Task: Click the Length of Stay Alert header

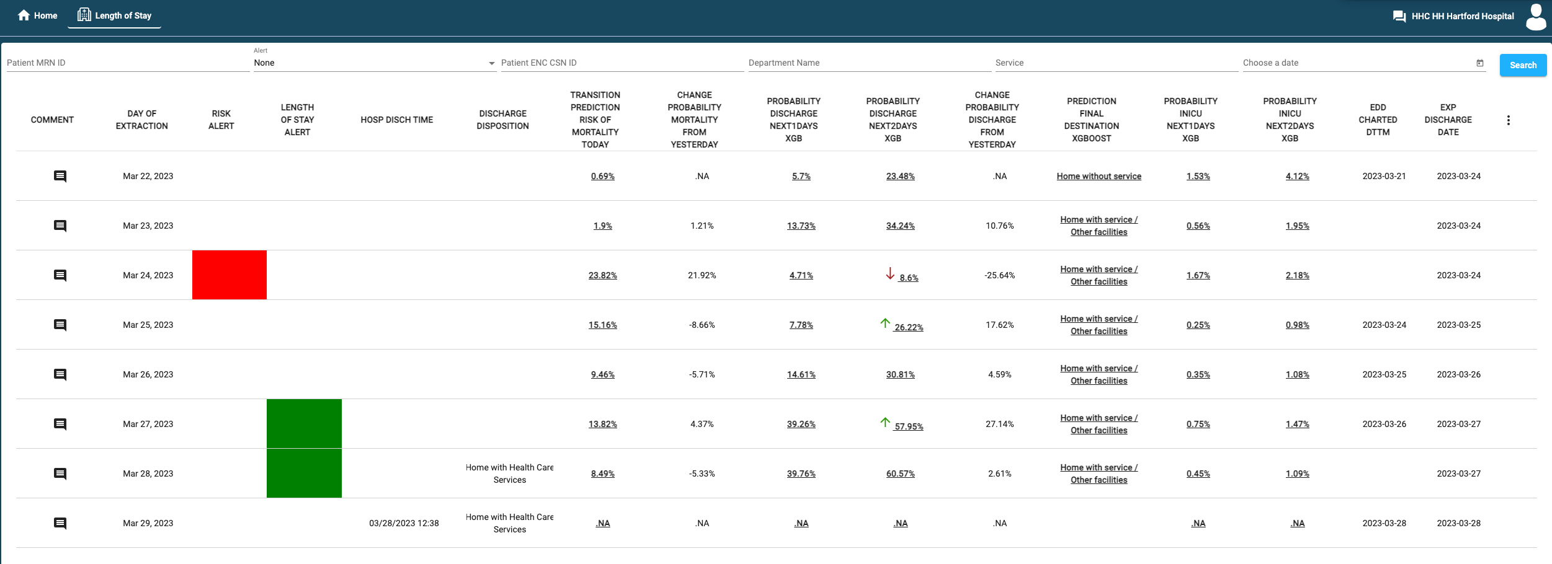Action: click(x=298, y=120)
